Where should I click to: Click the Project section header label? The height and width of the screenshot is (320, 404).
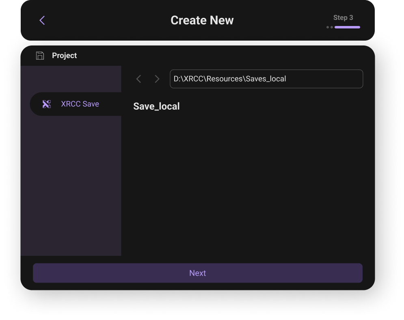tap(64, 56)
